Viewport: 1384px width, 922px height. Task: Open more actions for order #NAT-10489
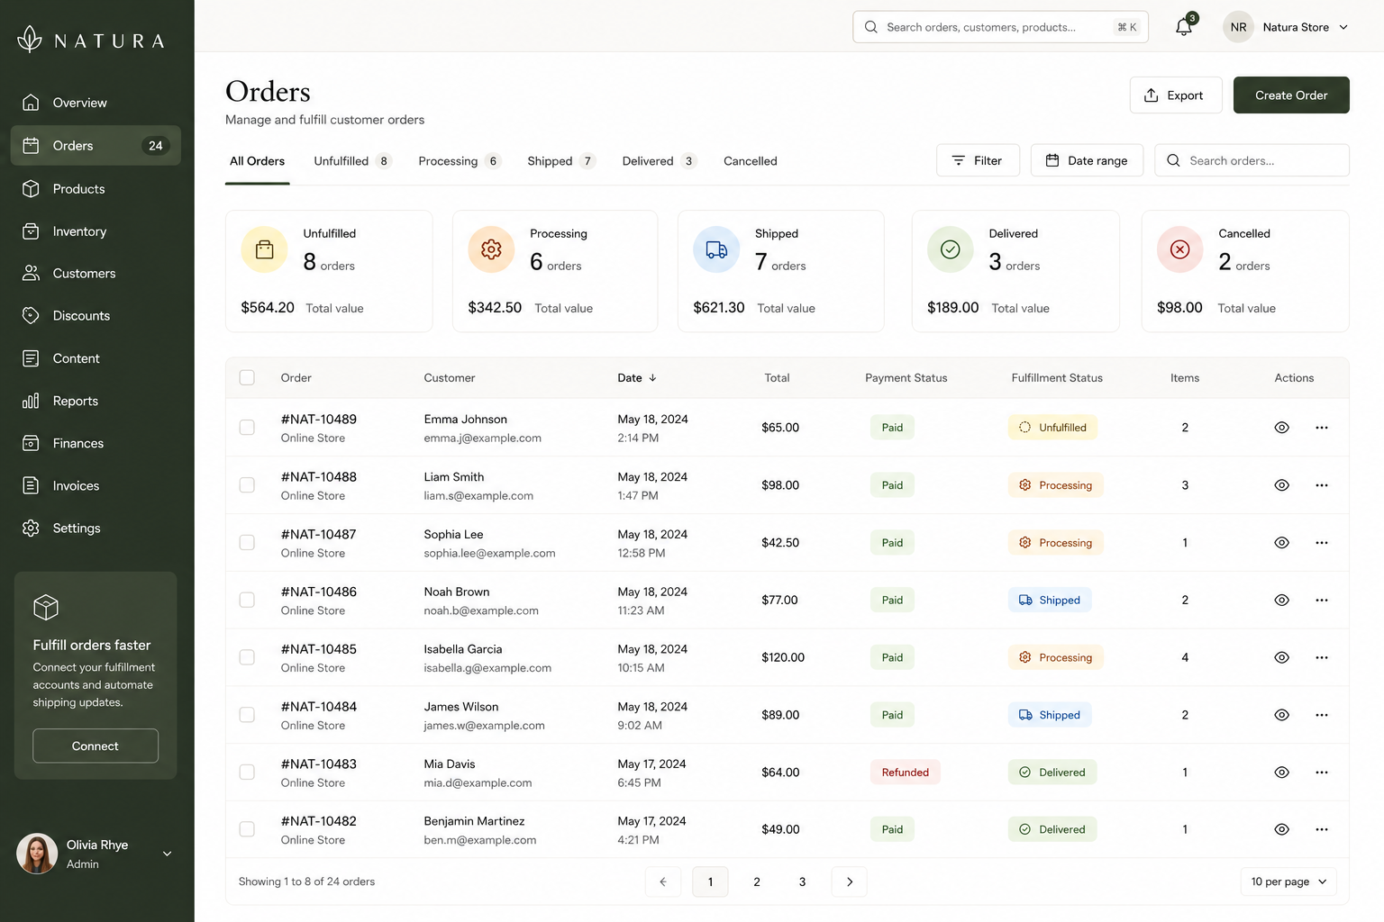click(x=1322, y=428)
